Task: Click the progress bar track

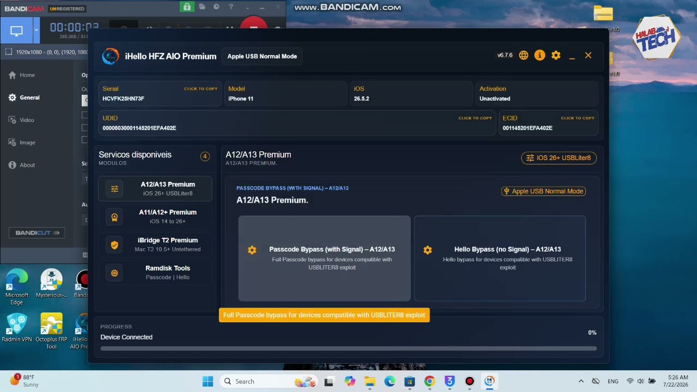Action: [x=348, y=348]
